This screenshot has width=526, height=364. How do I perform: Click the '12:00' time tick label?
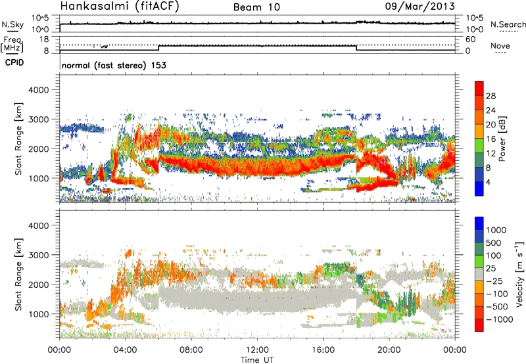click(x=257, y=350)
